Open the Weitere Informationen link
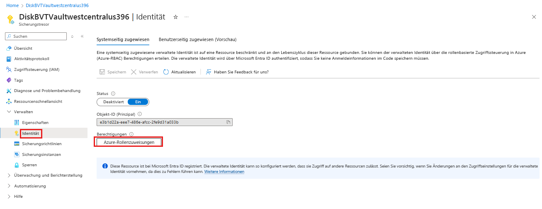The image size is (542, 209). (224, 172)
